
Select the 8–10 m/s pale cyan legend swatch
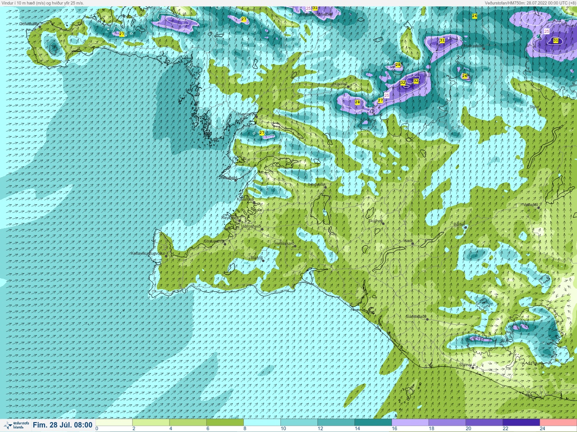262,423
